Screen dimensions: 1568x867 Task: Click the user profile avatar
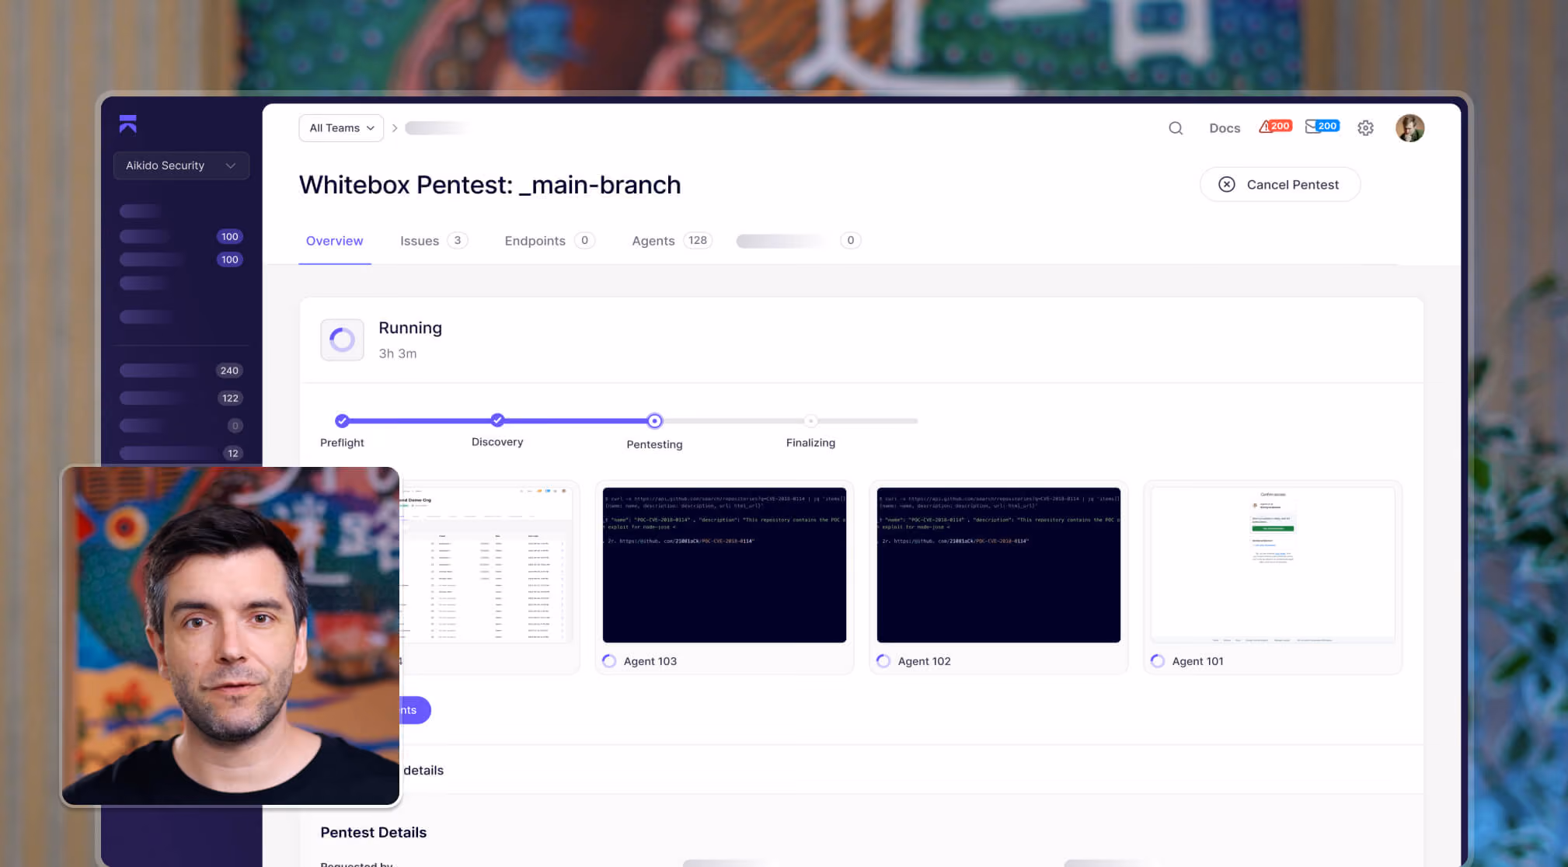[x=1409, y=128]
